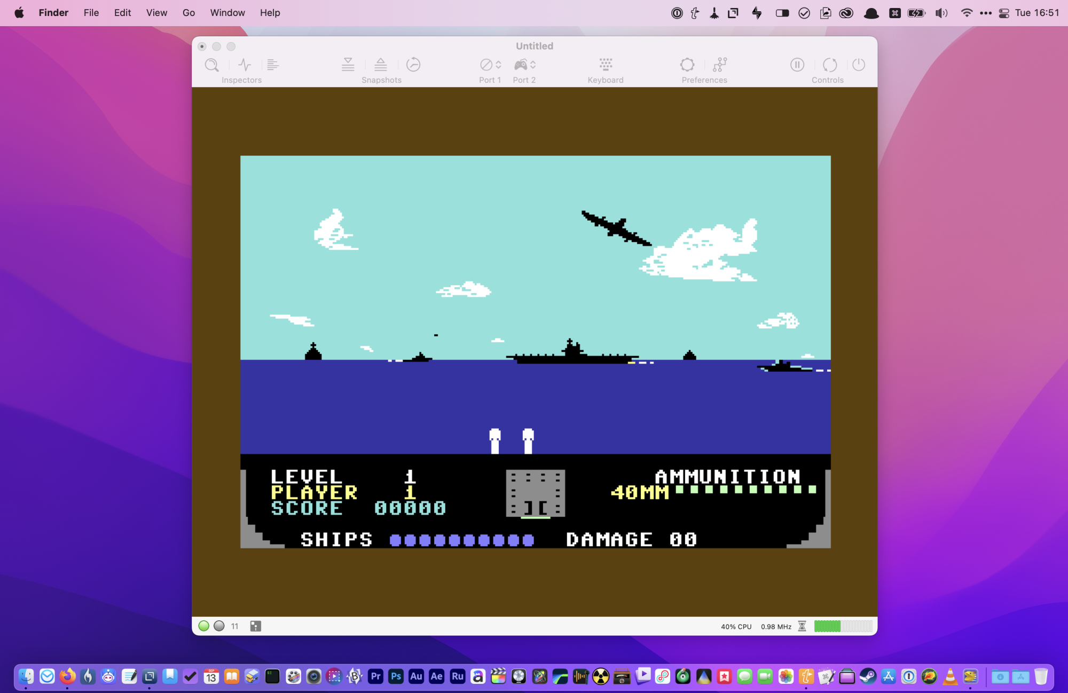Open the virtual Keyboard
This screenshot has width=1068, height=693.
(605, 65)
